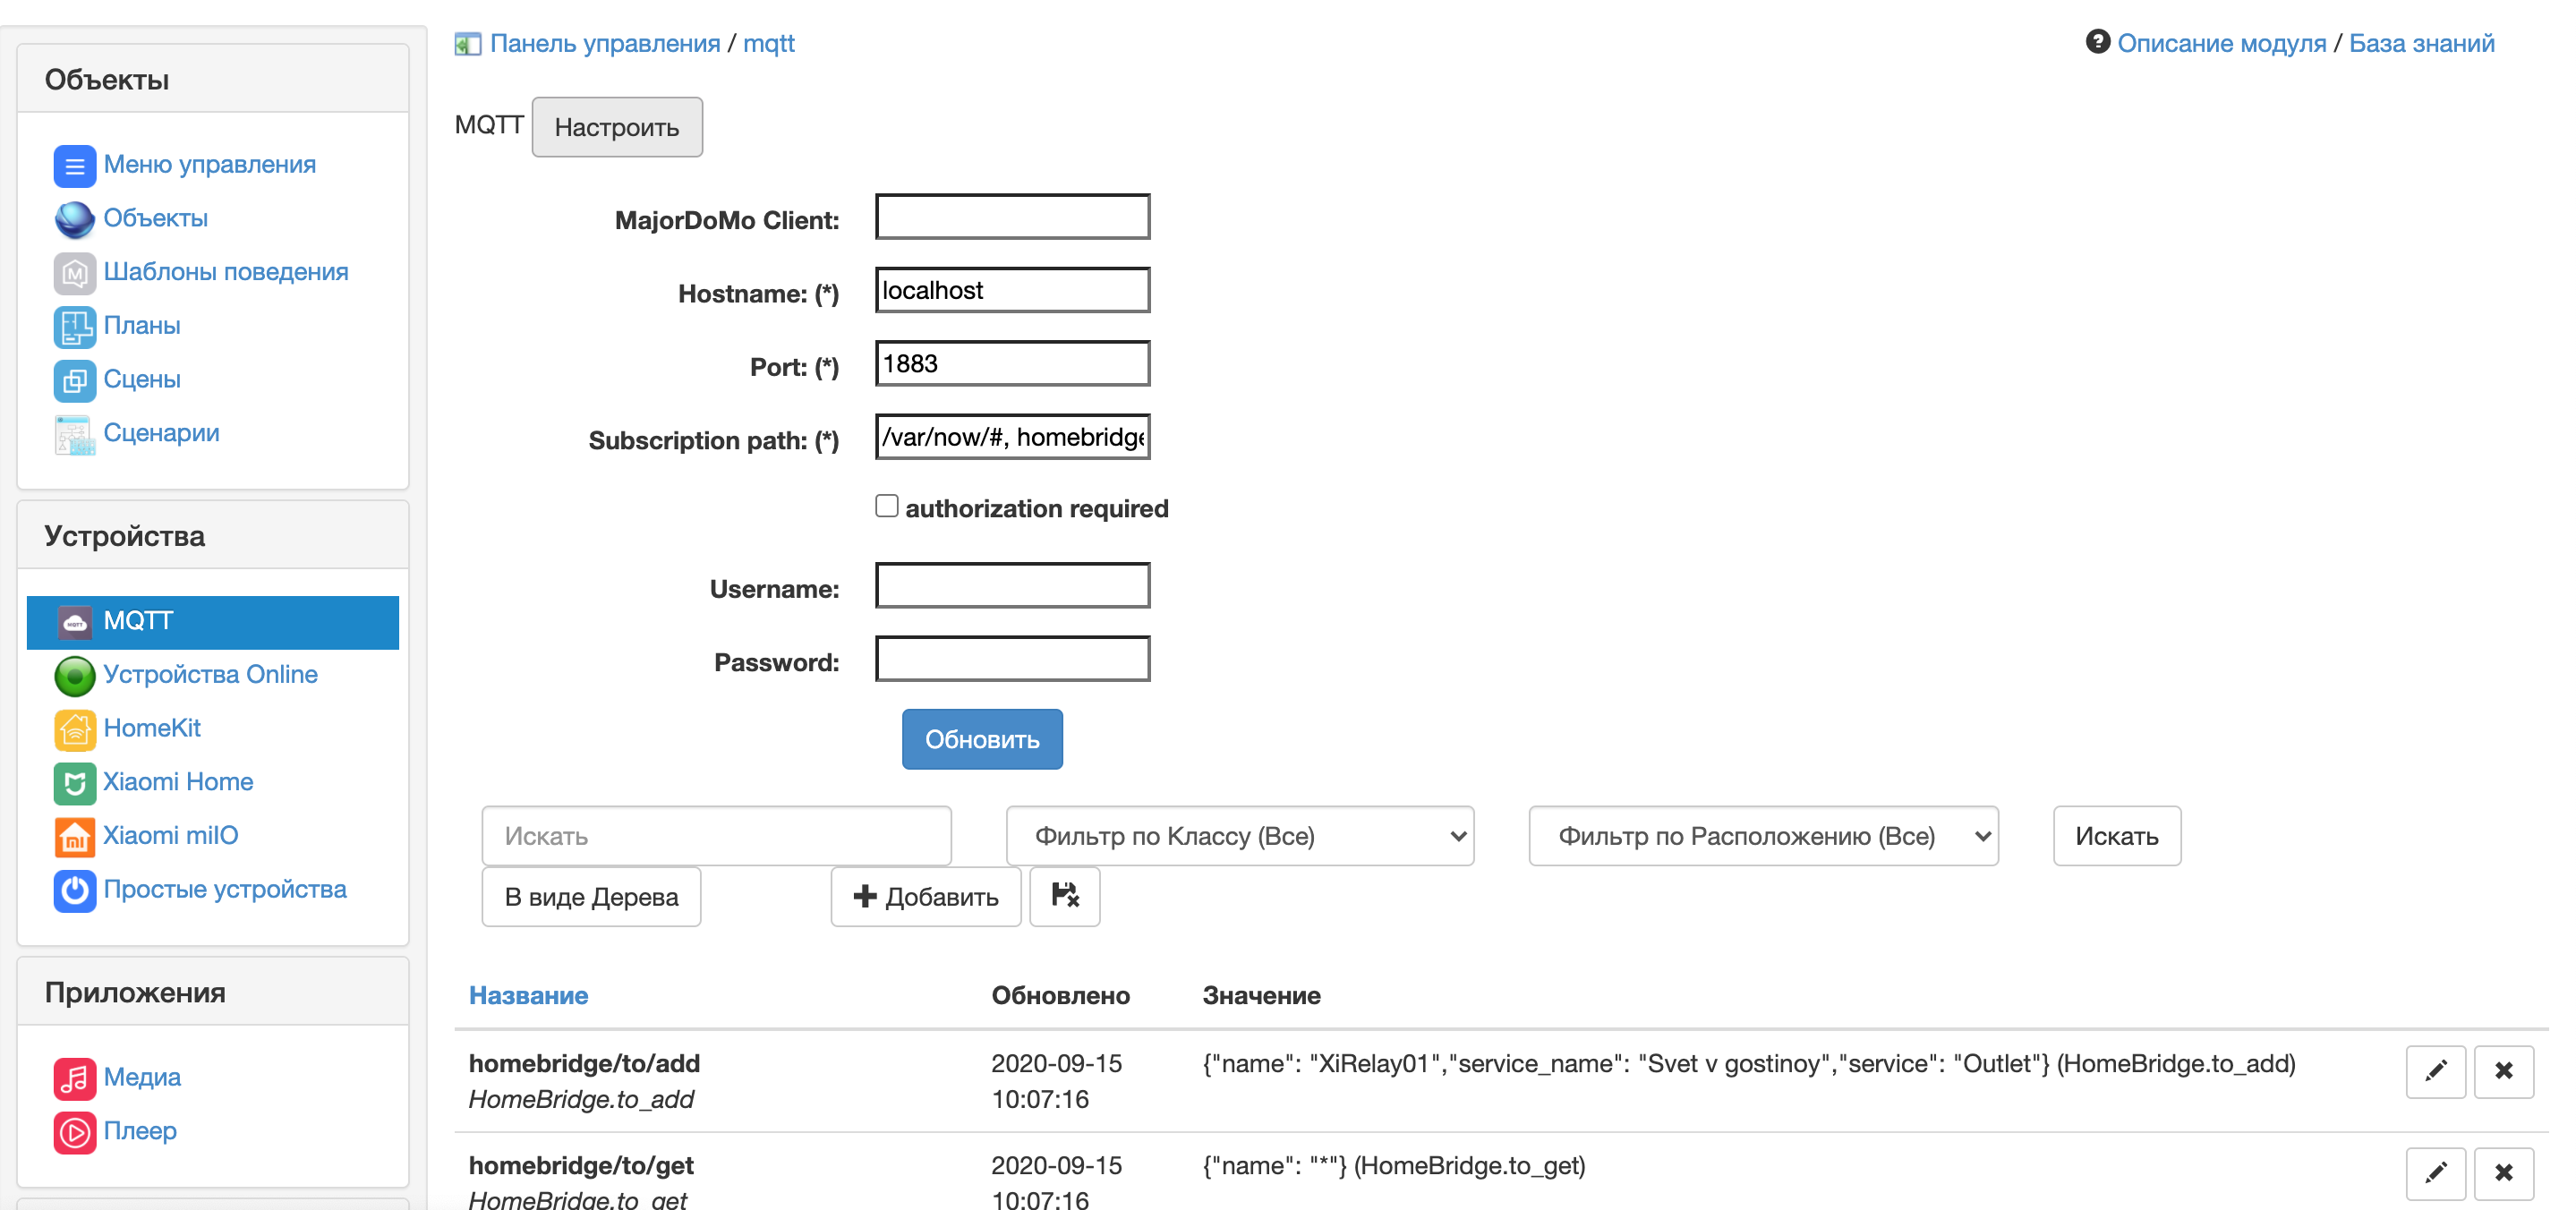Open the База знаний link
This screenshot has height=1210, width=2576.
pos(2420,43)
